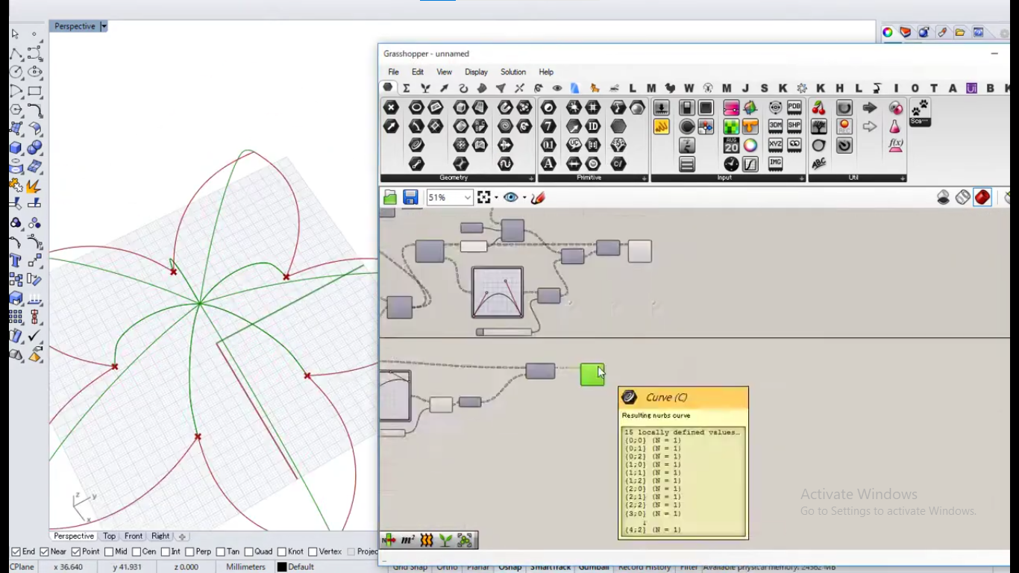Expand the Geometry panel dropdown
The width and height of the screenshot is (1019, 573).
(531, 178)
